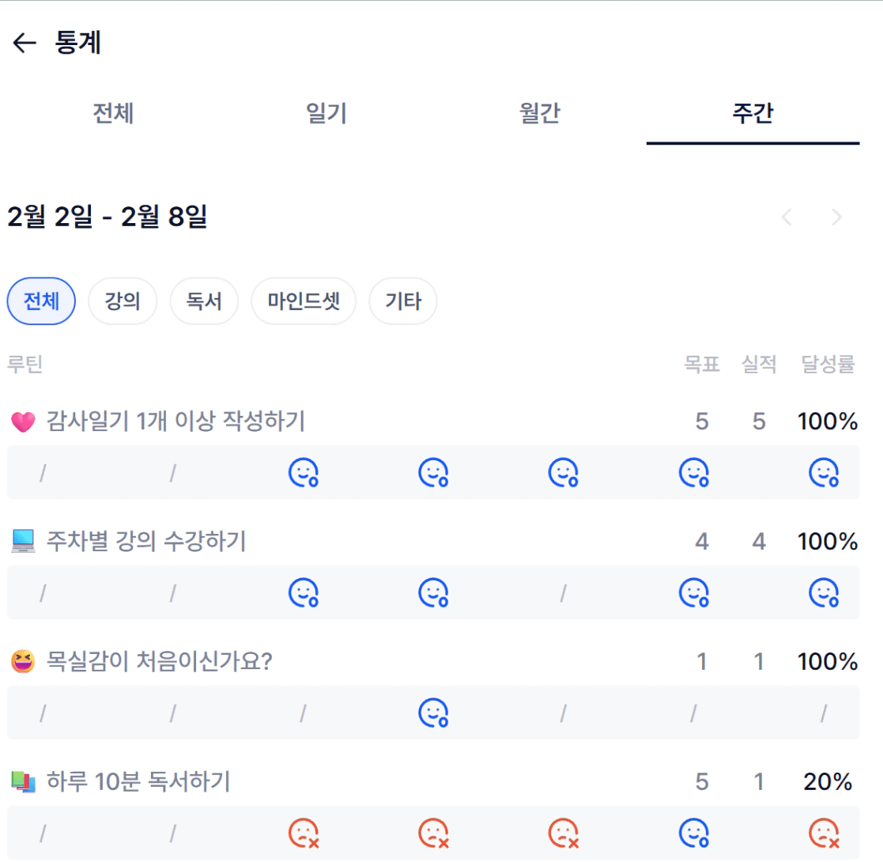Choose the 기타 filter chip
Screen dimensions: 883x862
pos(403,301)
